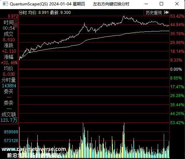Select the 分时 label above the chart
The image size is (185, 159).
click(x=23, y=13)
